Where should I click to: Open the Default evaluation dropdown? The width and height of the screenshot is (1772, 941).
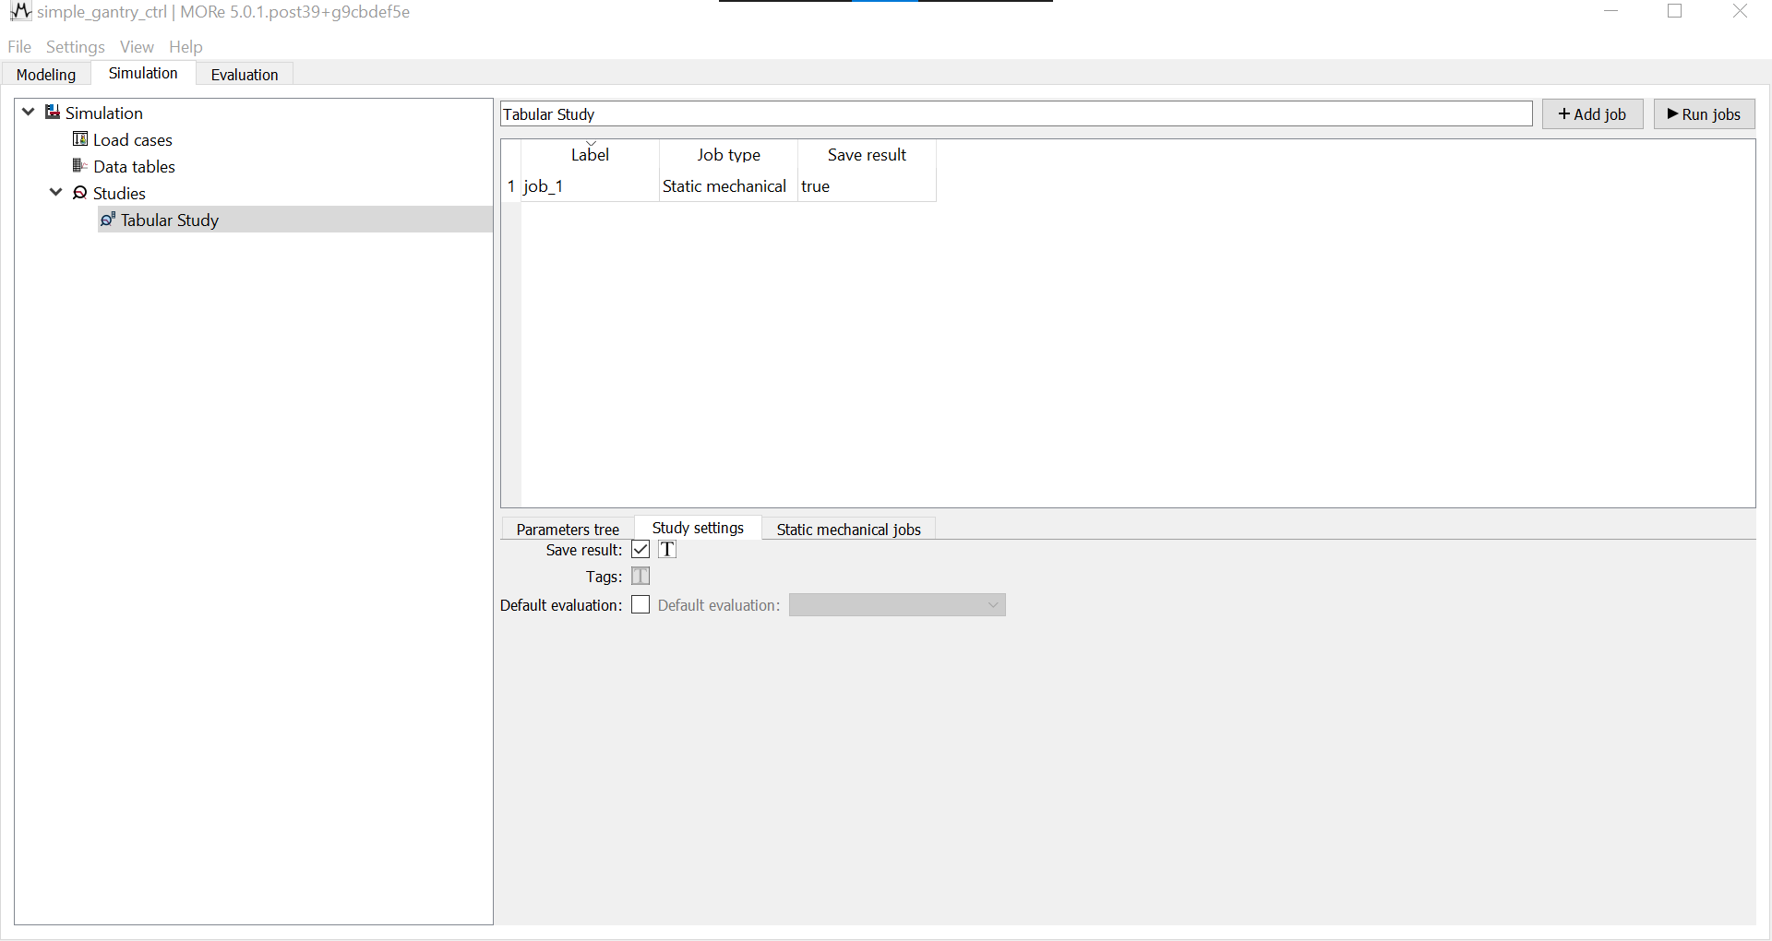tap(991, 604)
